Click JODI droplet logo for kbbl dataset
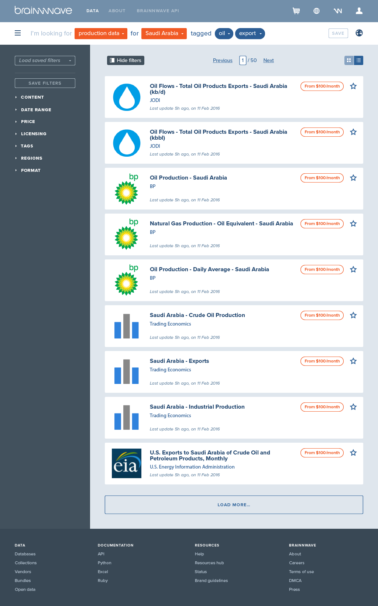378x606 pixels. (x=127, y=143)
